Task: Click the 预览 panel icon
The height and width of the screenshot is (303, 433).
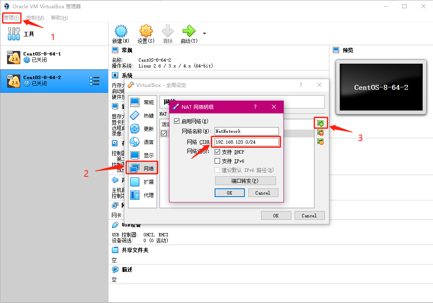Action: pos(336,50)
